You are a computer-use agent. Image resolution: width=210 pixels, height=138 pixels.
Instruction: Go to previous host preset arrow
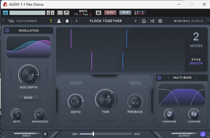pos(48,13)
